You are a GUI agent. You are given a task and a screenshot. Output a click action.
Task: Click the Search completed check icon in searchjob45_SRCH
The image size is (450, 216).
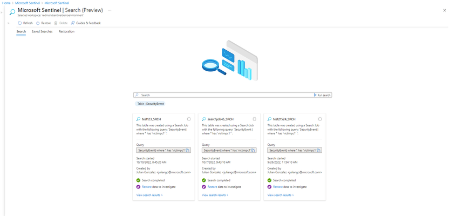click(204, 180)
